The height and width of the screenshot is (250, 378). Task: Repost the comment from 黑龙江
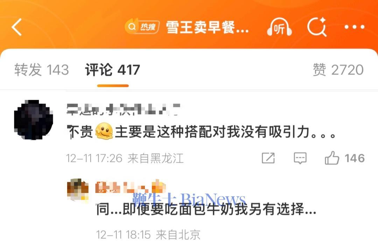(268, 158)
